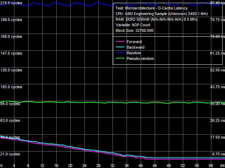Click the cyan Backward legend line
Screen dimensions: 225x168
tap(120, 48)
